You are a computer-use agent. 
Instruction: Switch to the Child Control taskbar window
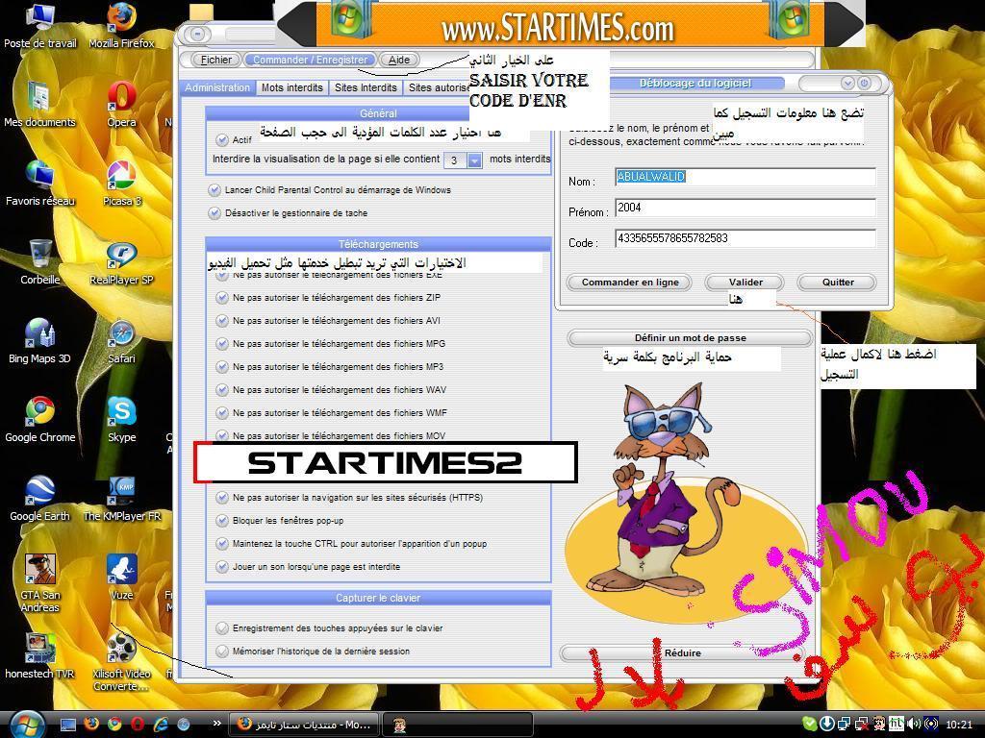click(457, 725)
